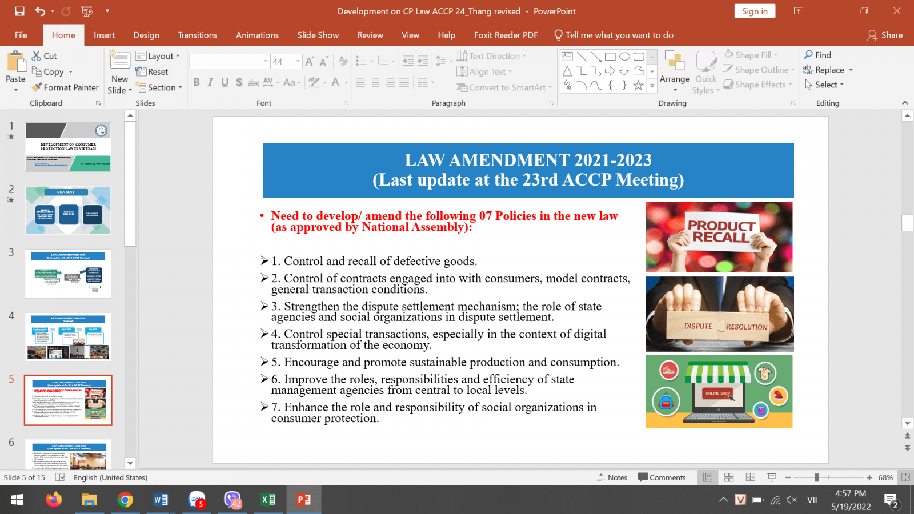Viewport: 914px width, 514px height.
Task: Click the Save icon in title bar
Action: 20,11
